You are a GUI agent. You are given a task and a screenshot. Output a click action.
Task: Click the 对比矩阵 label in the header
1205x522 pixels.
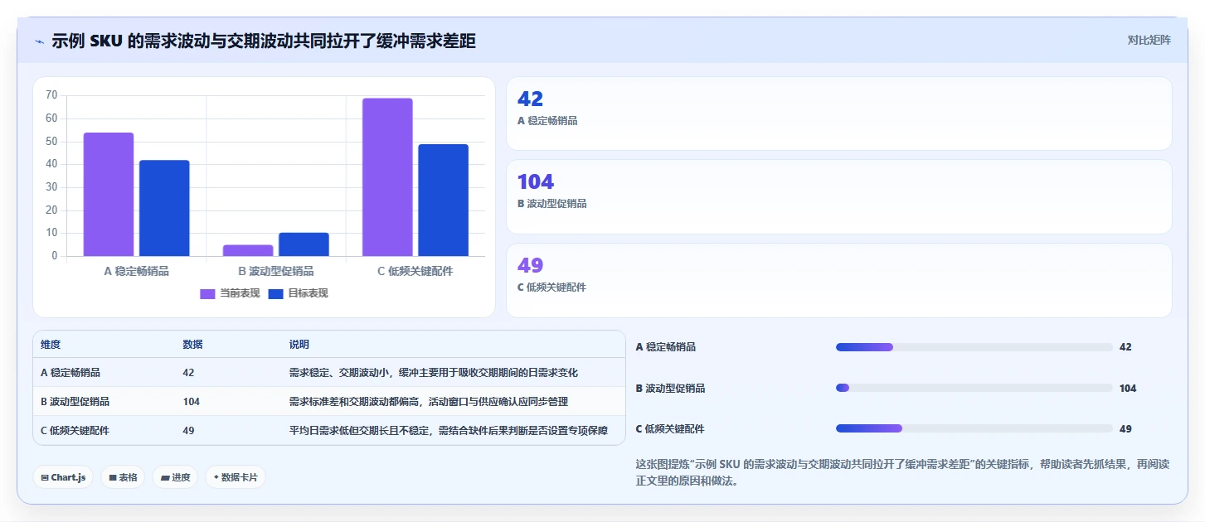[x=1149, y=40]
